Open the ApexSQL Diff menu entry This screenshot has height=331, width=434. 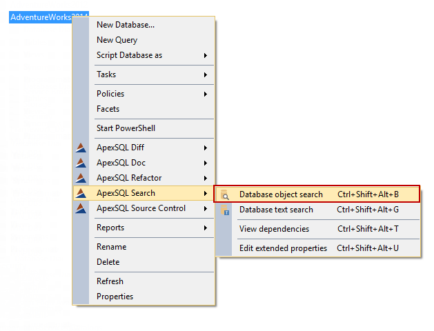[144, 148]
